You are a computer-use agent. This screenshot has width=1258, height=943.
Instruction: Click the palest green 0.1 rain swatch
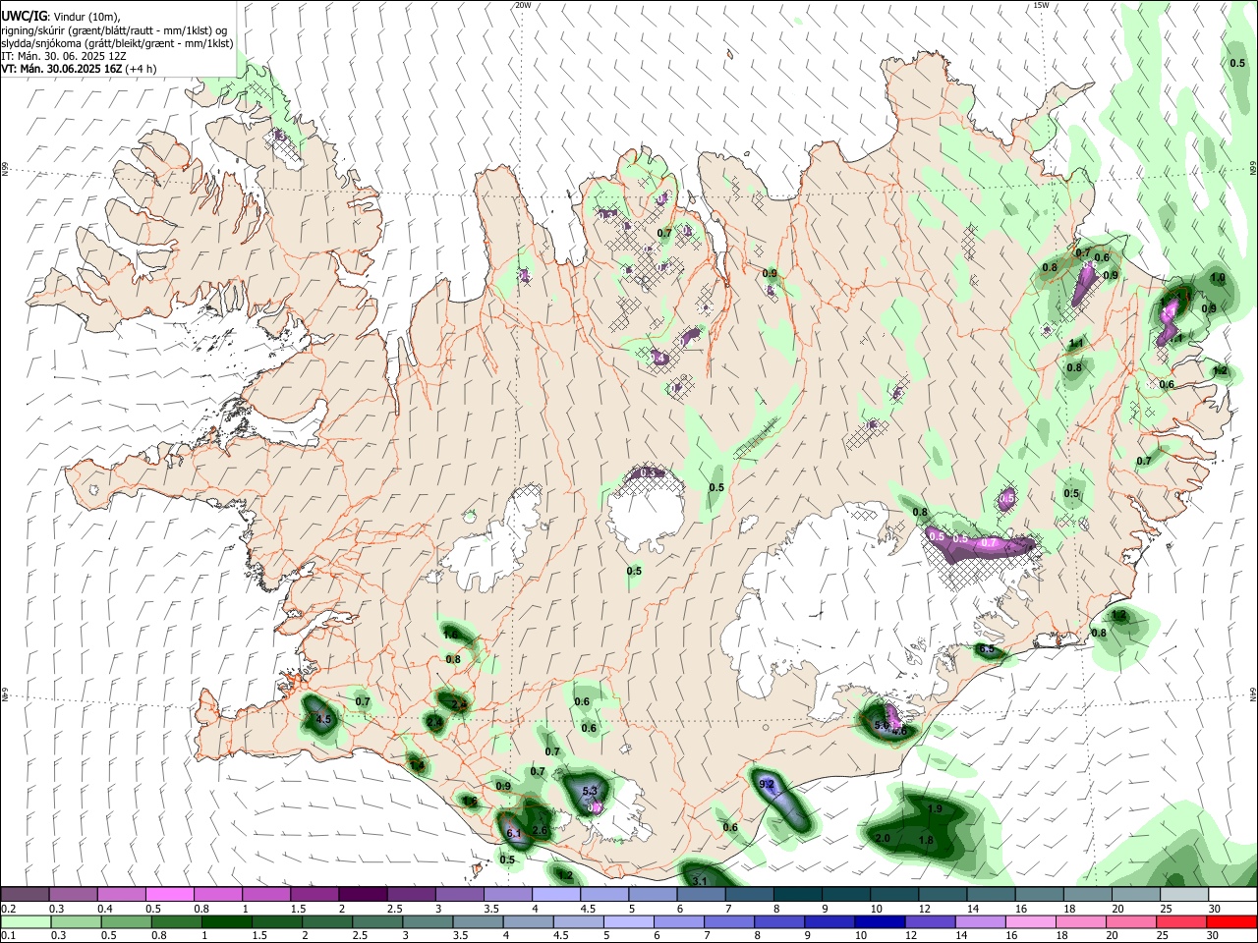[x=26, y=922]
